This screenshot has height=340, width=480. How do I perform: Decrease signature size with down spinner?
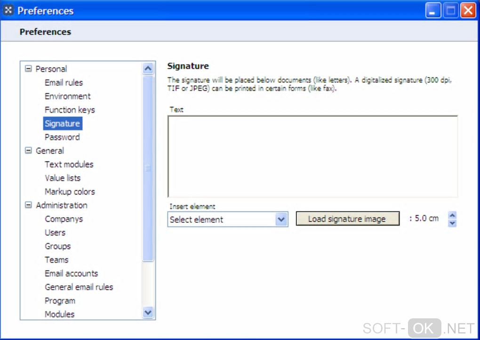click(x=452, y=223)
